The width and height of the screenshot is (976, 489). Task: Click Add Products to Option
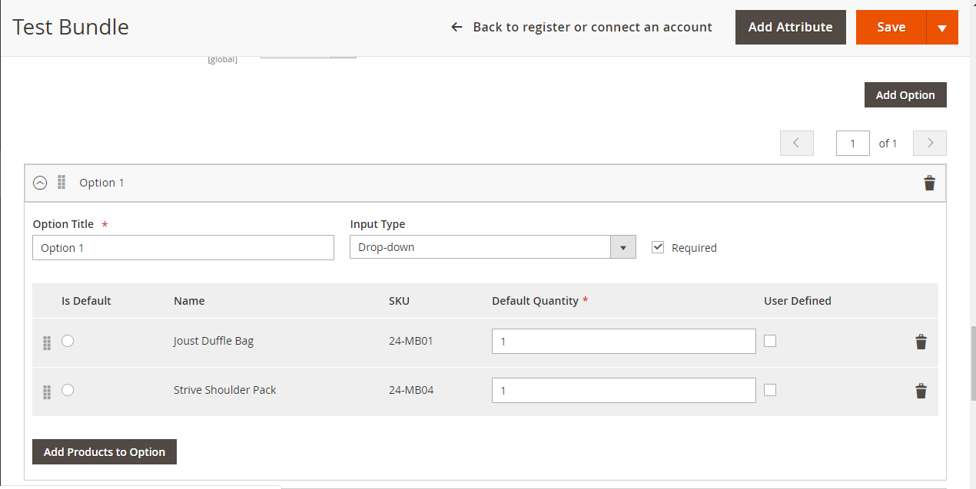[105, 452]
